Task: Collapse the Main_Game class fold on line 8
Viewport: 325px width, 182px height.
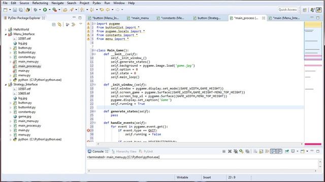Action: [x=95, y=51]
